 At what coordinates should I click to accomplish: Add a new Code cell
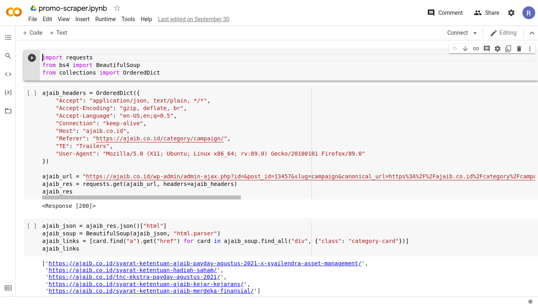(x=33, y=33)
